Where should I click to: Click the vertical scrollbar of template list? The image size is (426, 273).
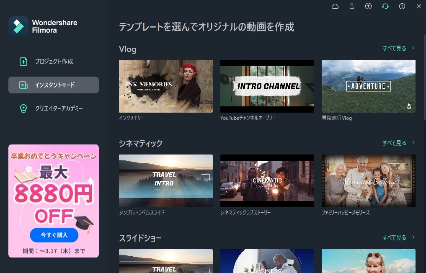(425, 77)
